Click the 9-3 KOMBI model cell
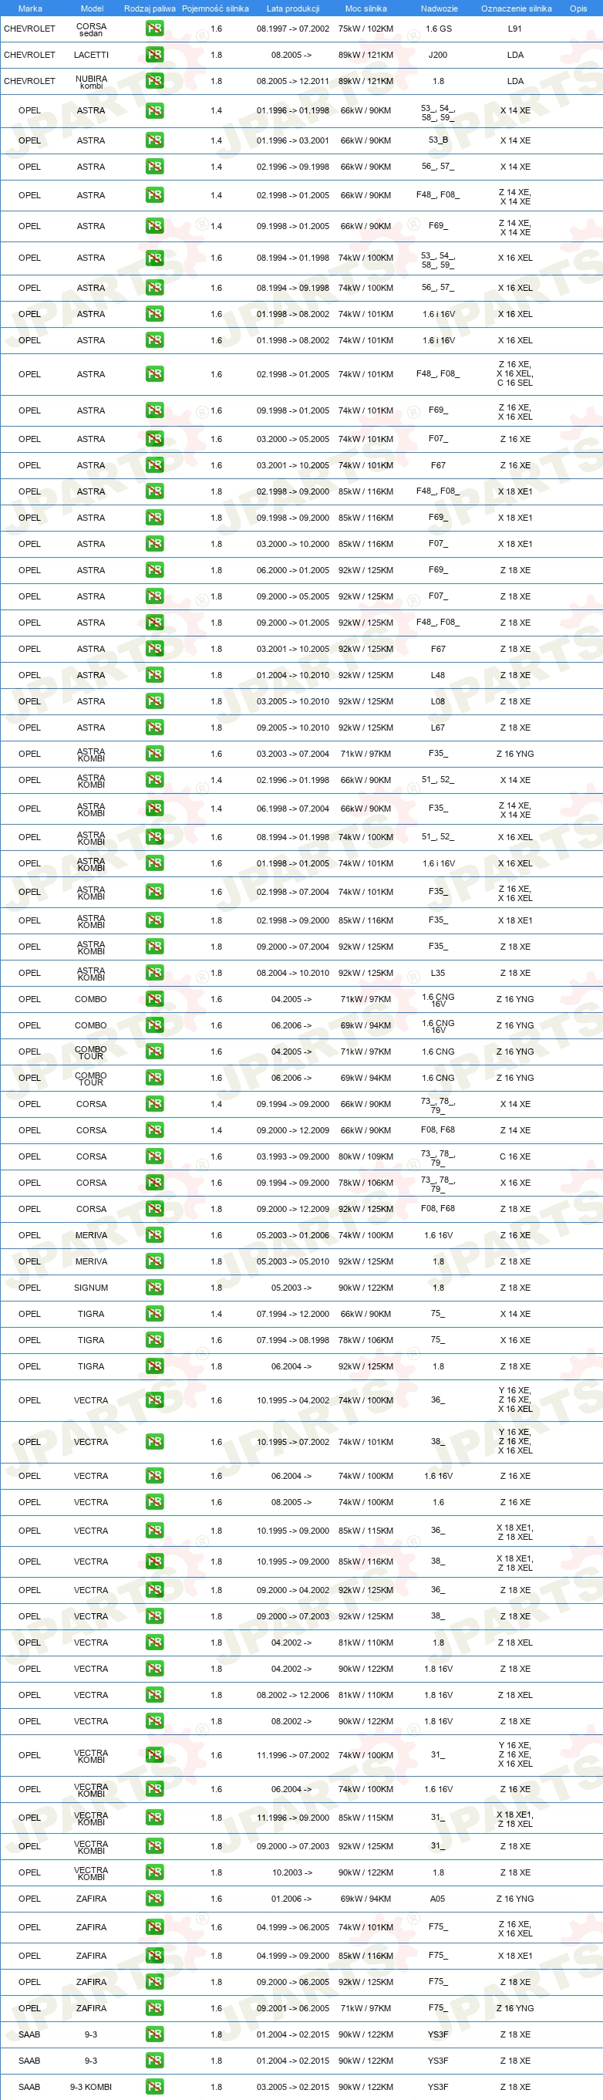The width and height of the screenshot is (603, 2100). point(91,2087)
